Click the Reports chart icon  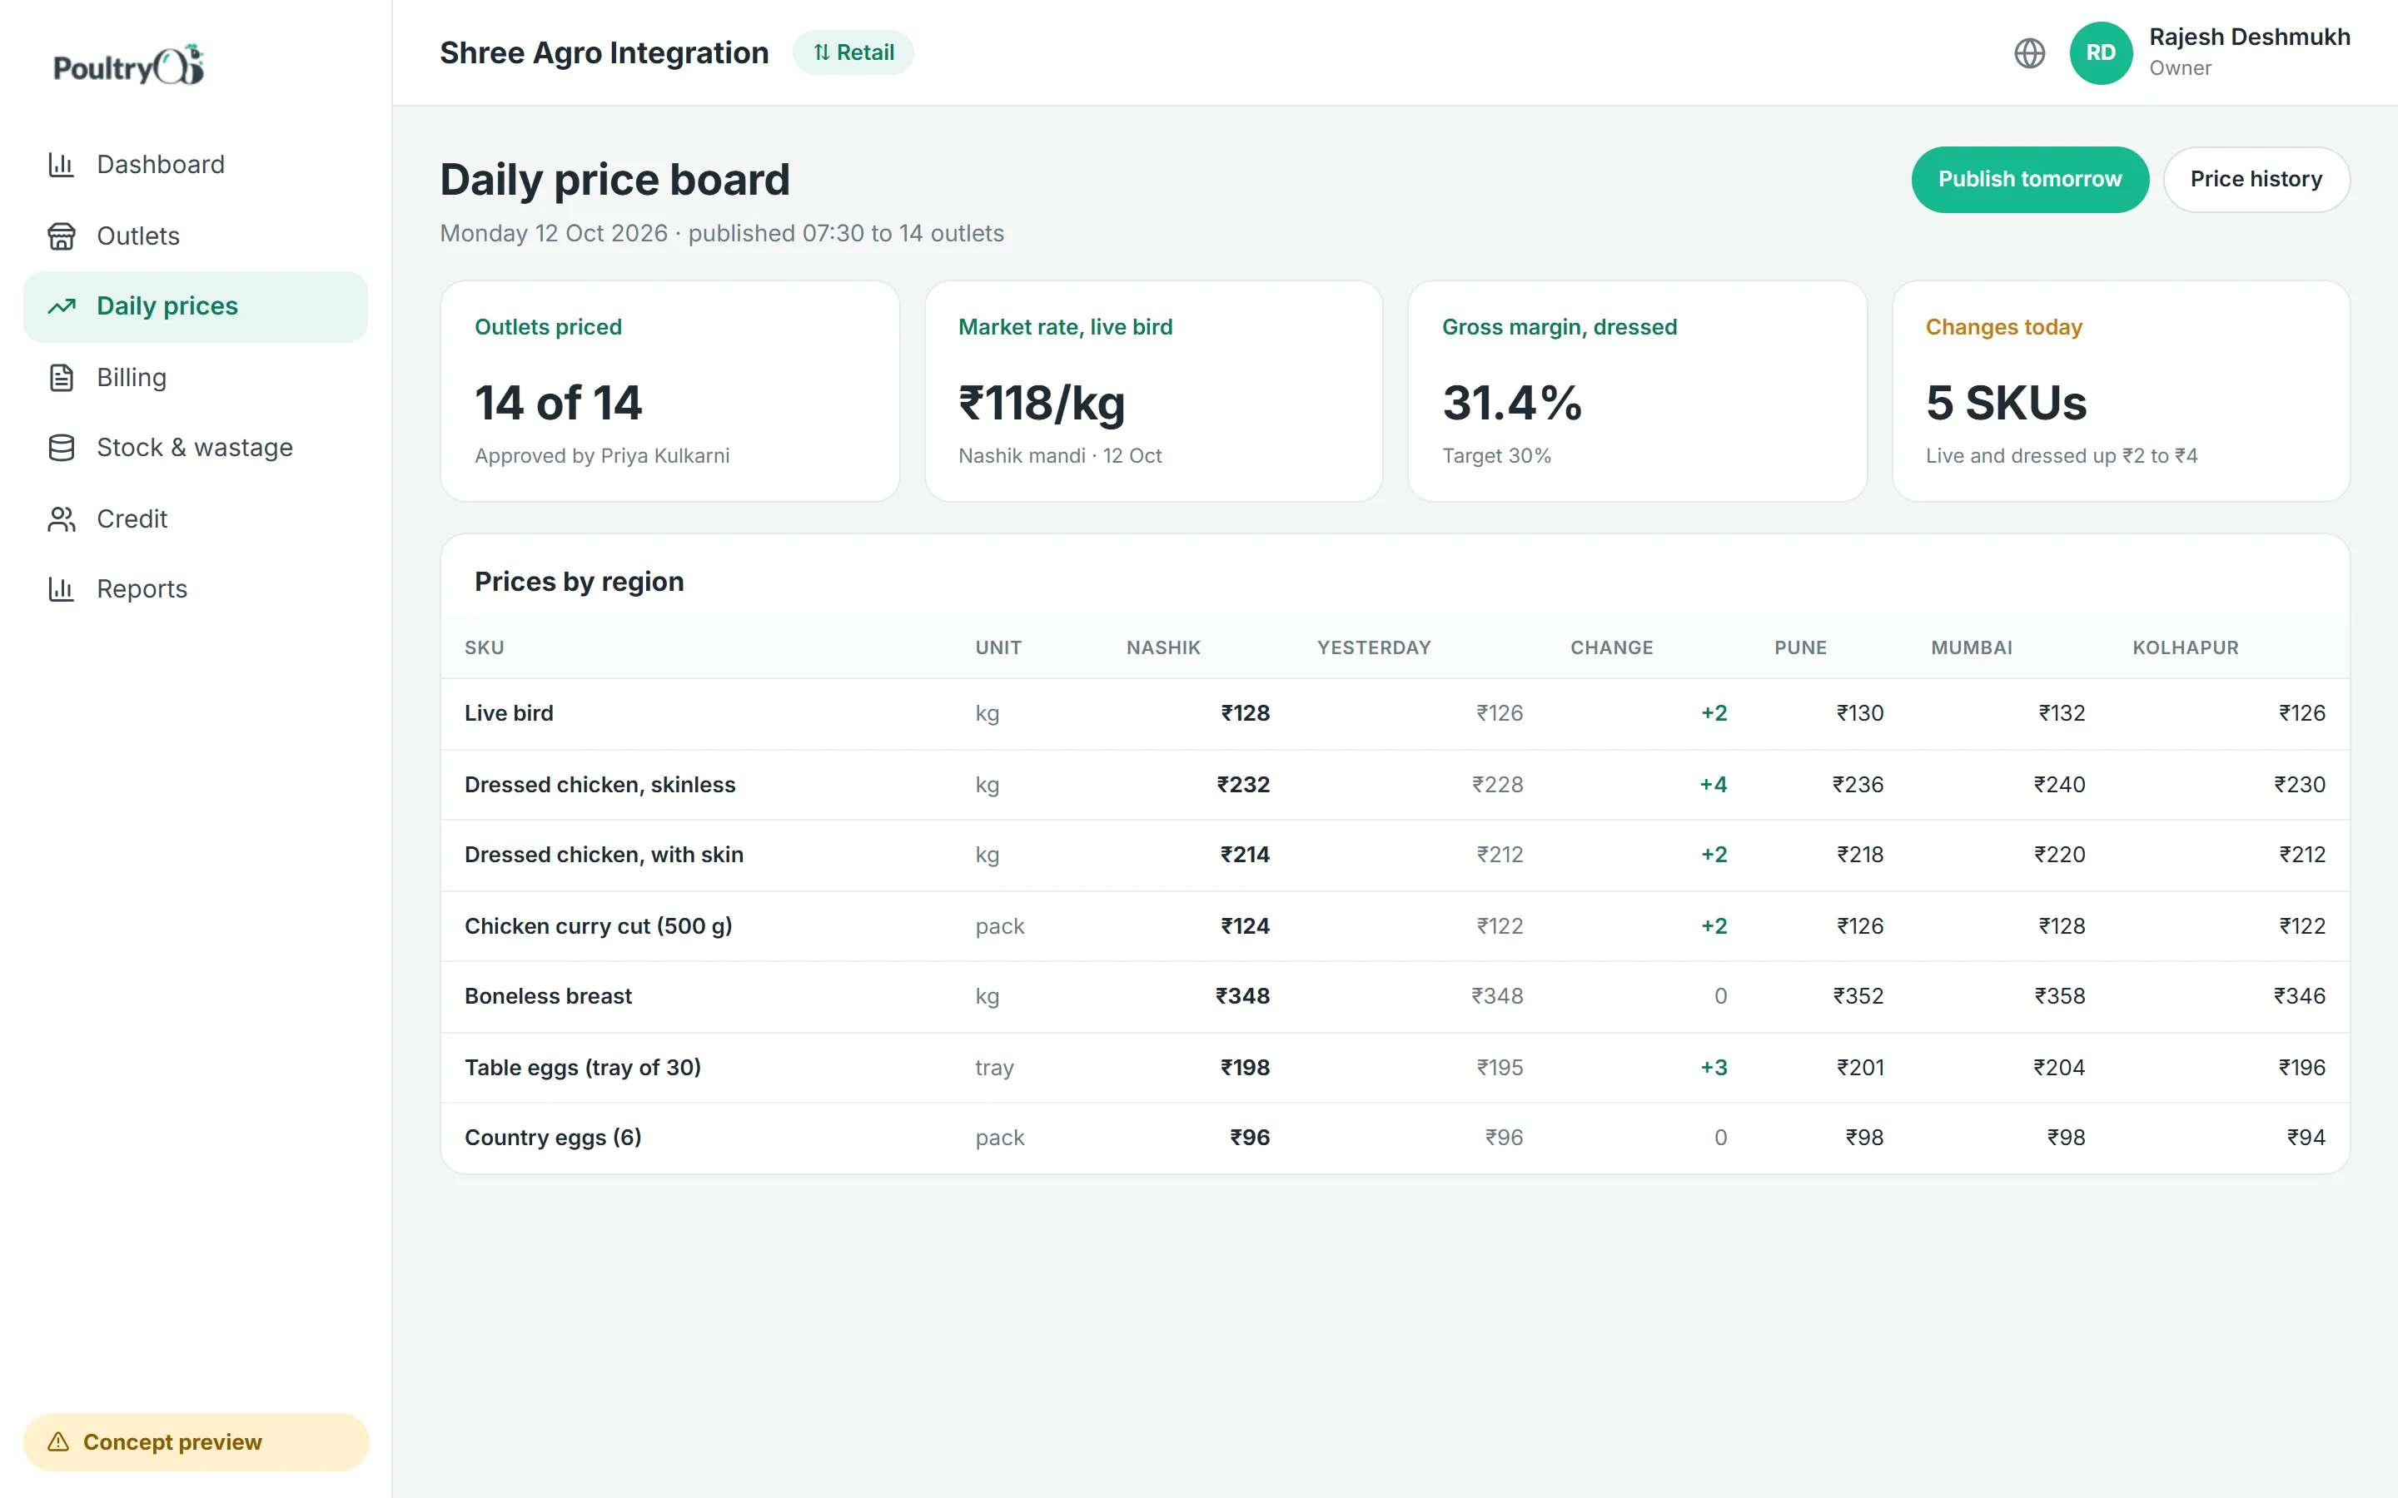pyautogui.click(x=62, y=589)
